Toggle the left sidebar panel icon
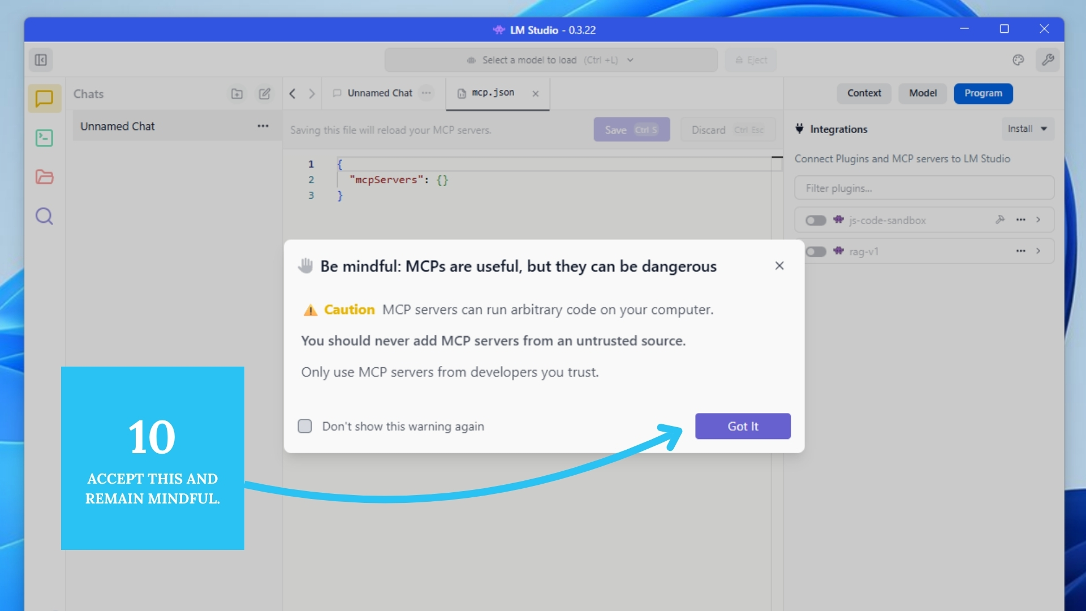 [41, 60]
